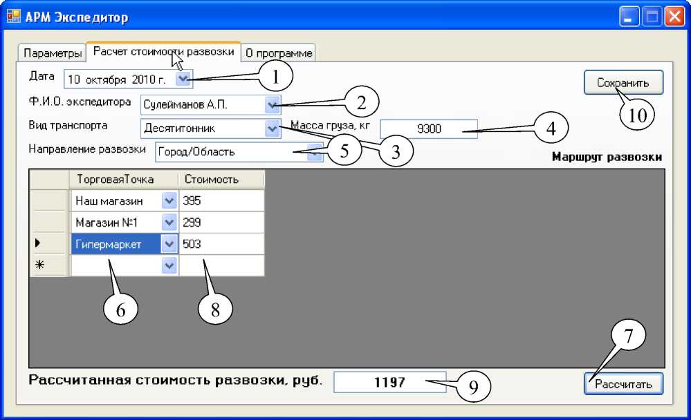Open the О программе tab

tap(279, 52)
